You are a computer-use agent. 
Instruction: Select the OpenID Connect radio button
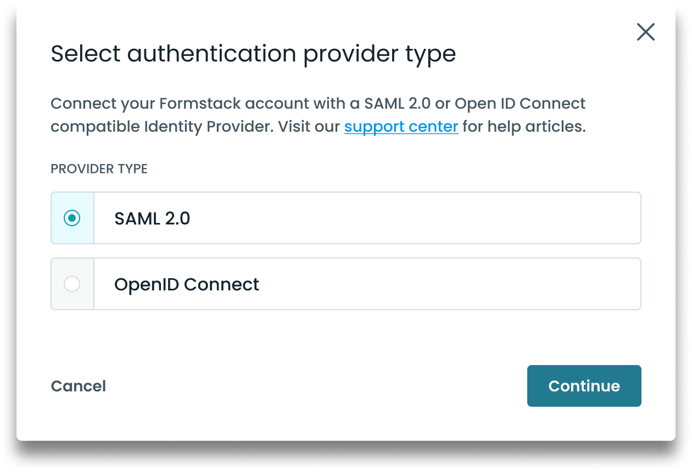(x=72, y=284)
